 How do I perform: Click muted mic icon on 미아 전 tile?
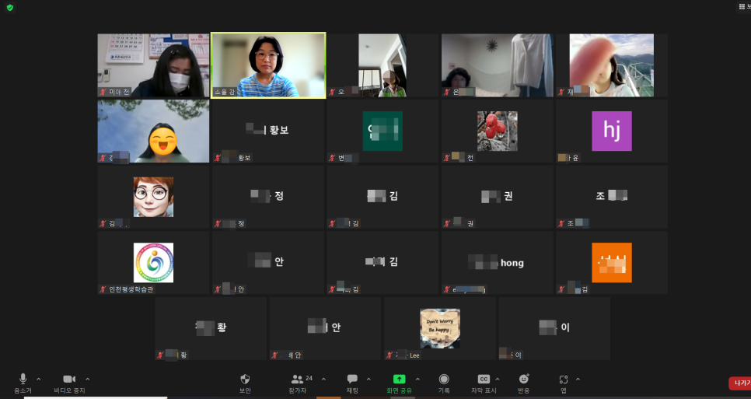(x=103, y=92)
